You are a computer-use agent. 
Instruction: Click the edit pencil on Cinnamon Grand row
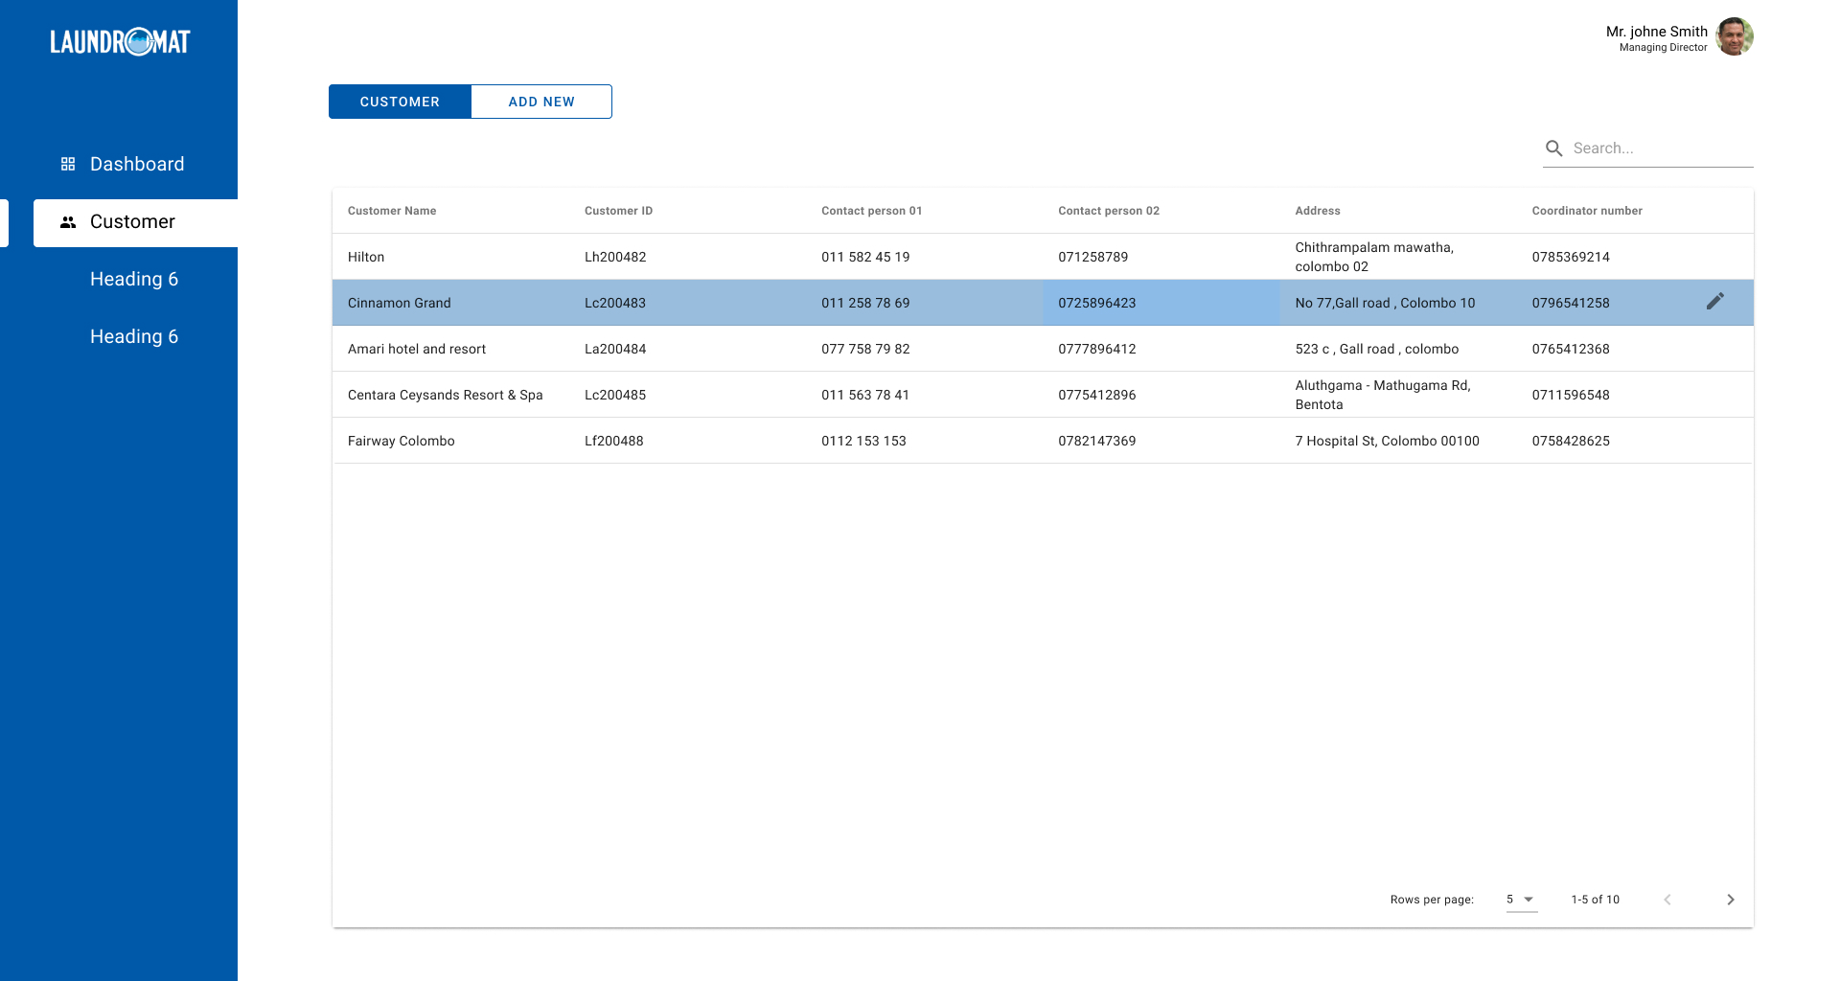pos(1715,301)
